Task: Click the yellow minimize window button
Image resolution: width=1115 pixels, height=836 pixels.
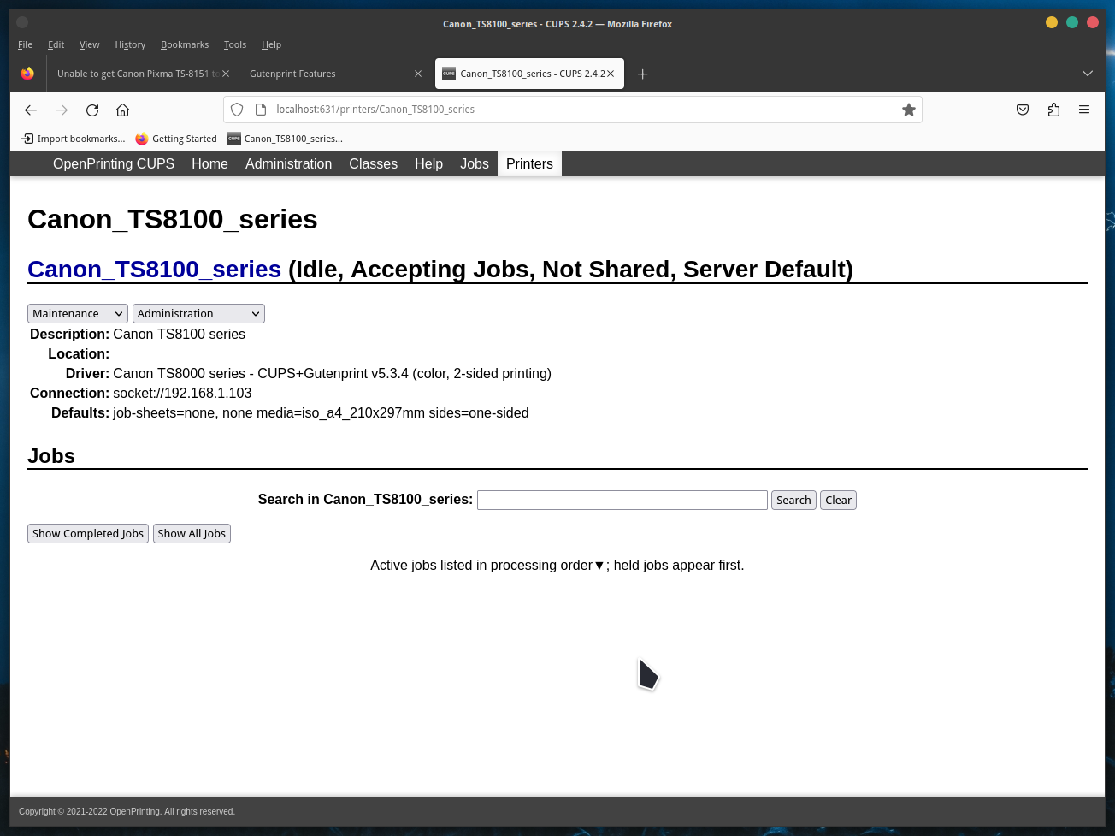Action: coord(1052,22)
